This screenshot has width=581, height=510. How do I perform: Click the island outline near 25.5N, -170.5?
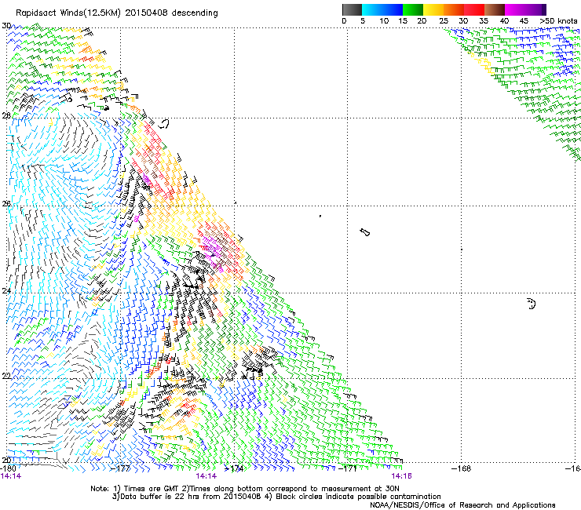click(365, 232)
